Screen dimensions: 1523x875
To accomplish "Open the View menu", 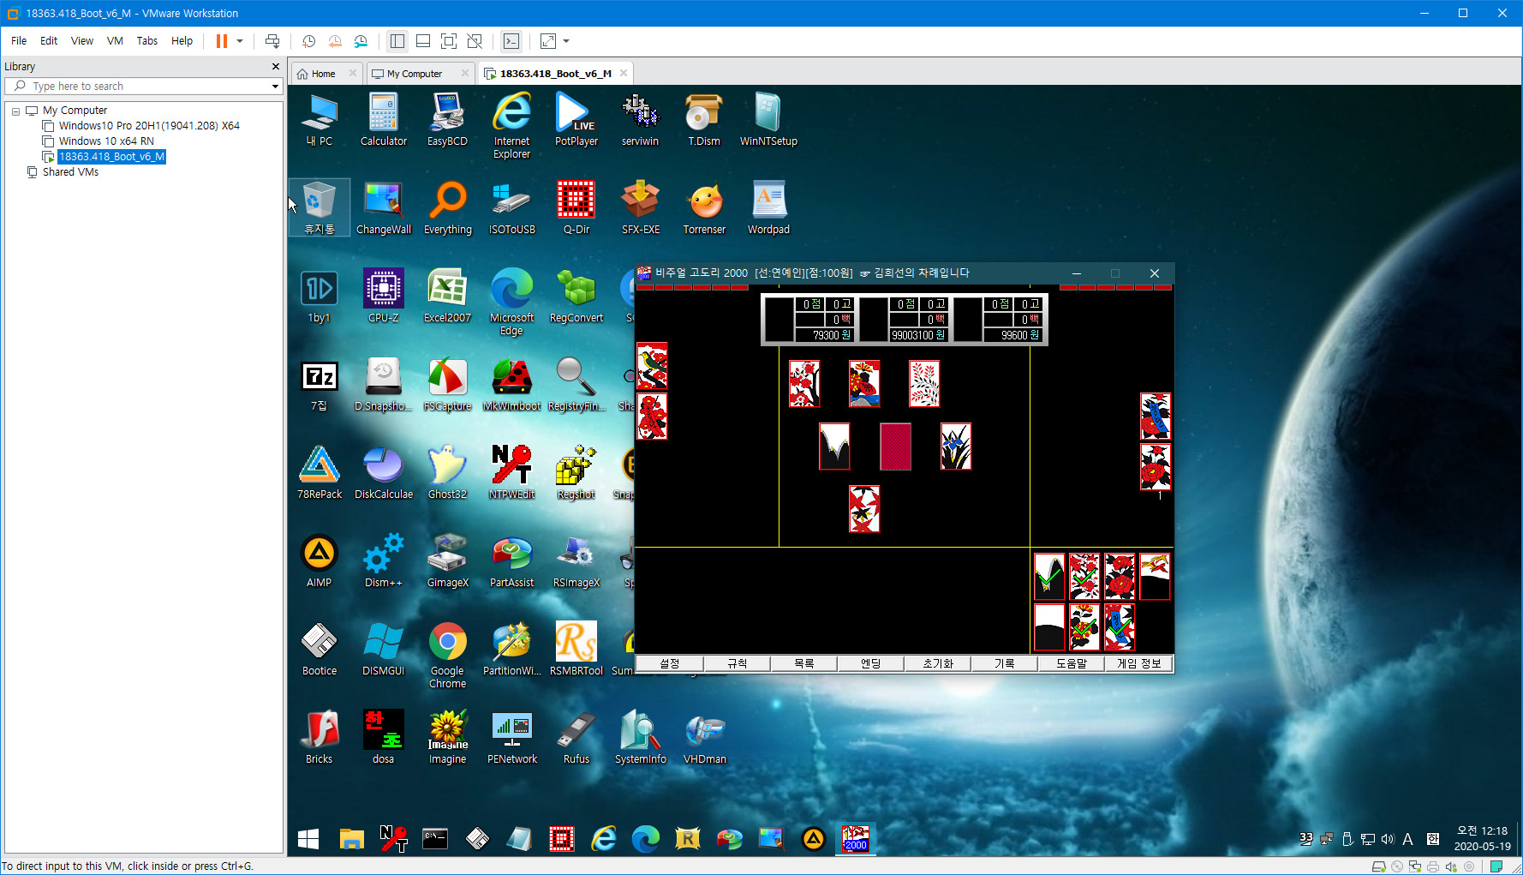I will [82, 41].
